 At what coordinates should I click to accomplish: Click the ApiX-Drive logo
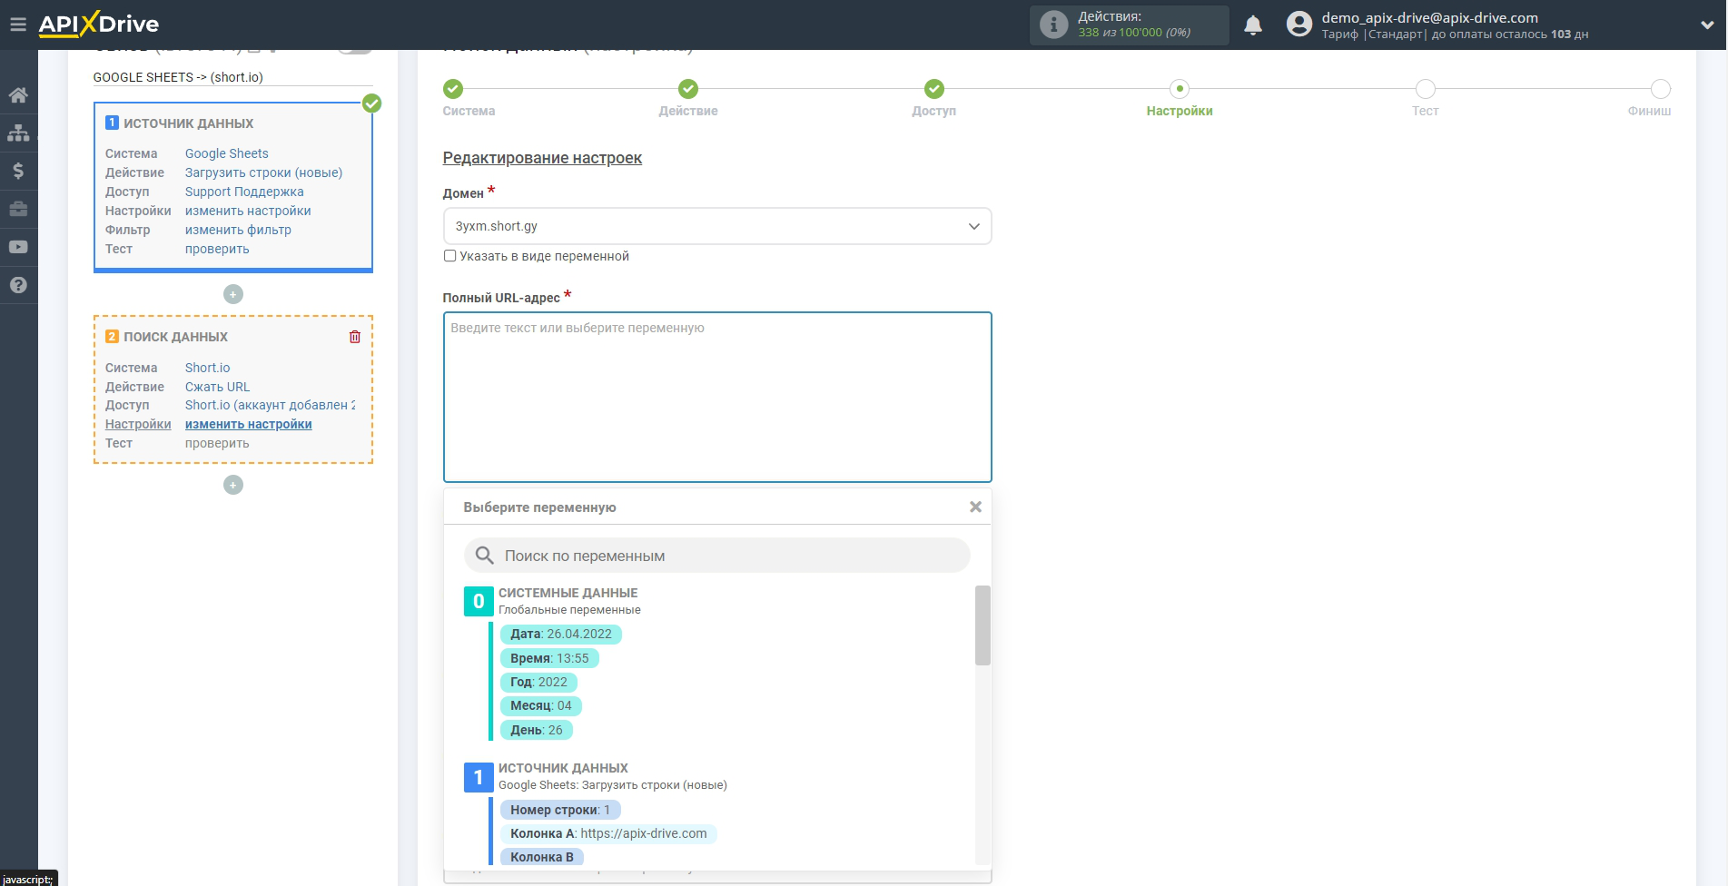[x=98, y=25]
